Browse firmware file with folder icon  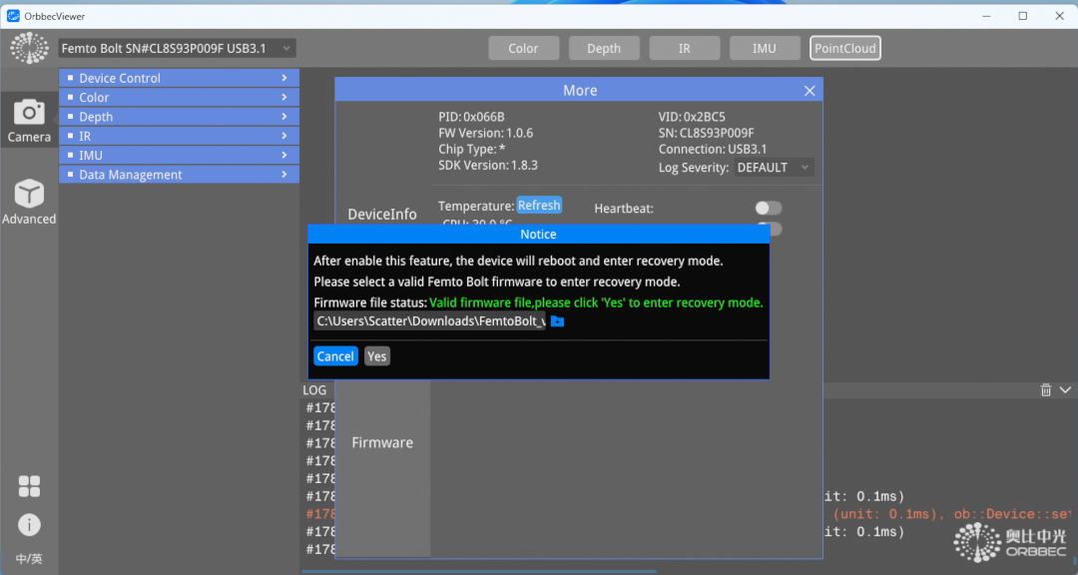point(558,321)
